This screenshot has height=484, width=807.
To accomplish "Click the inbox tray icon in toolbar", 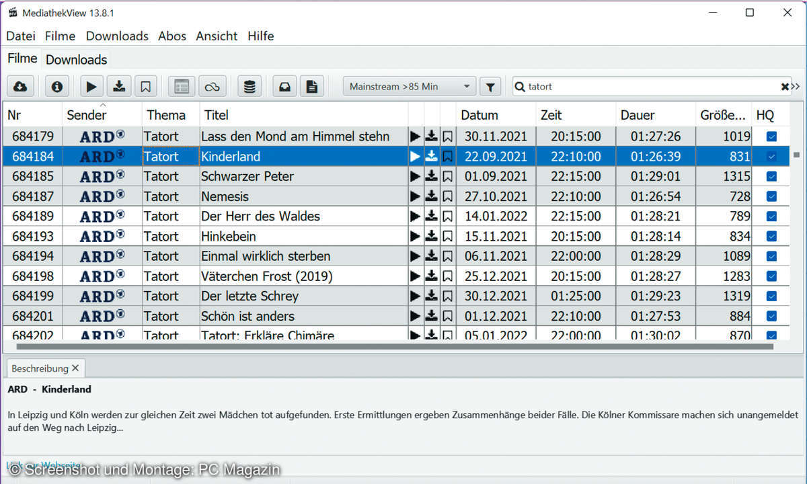I will point(284,86).
